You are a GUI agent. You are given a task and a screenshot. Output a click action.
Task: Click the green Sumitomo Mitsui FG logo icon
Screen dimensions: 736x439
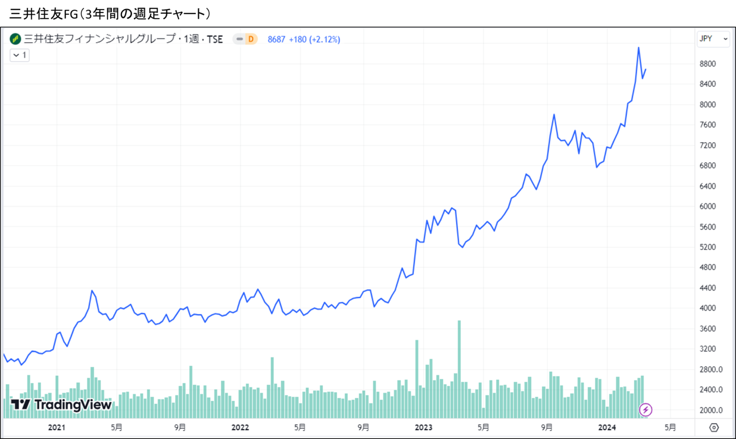pyautogui.click(x=15, y=39)
